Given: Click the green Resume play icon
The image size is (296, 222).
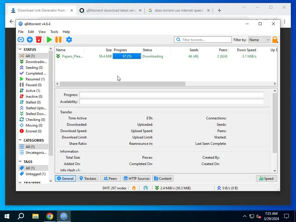Looking at the screenshot, I should point(49,40).
